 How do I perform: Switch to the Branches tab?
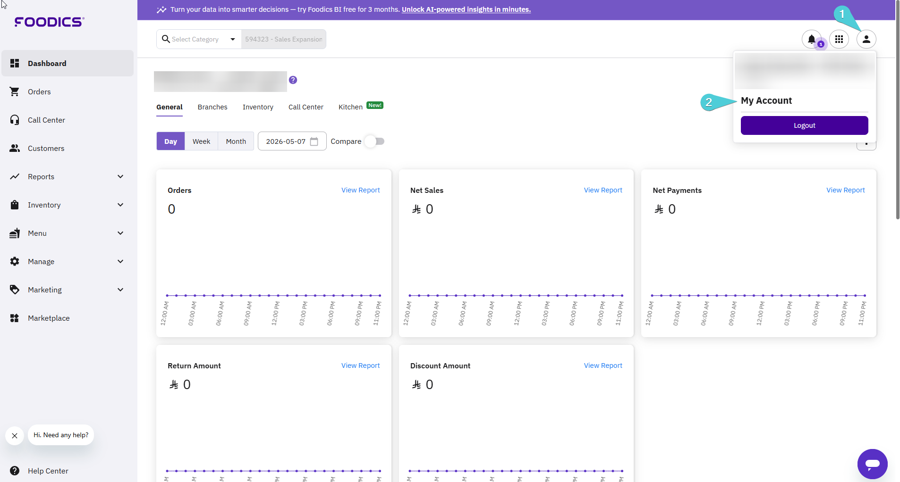click(x=212, y=107)
